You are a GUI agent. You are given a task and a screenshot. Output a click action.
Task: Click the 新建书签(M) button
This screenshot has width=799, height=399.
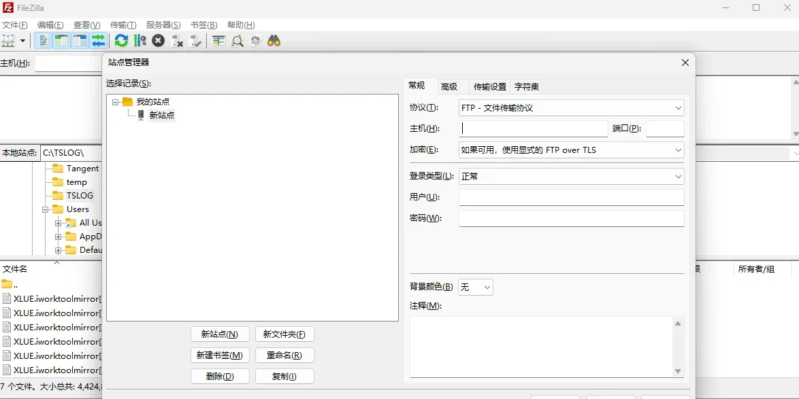[x=220, y=355]
